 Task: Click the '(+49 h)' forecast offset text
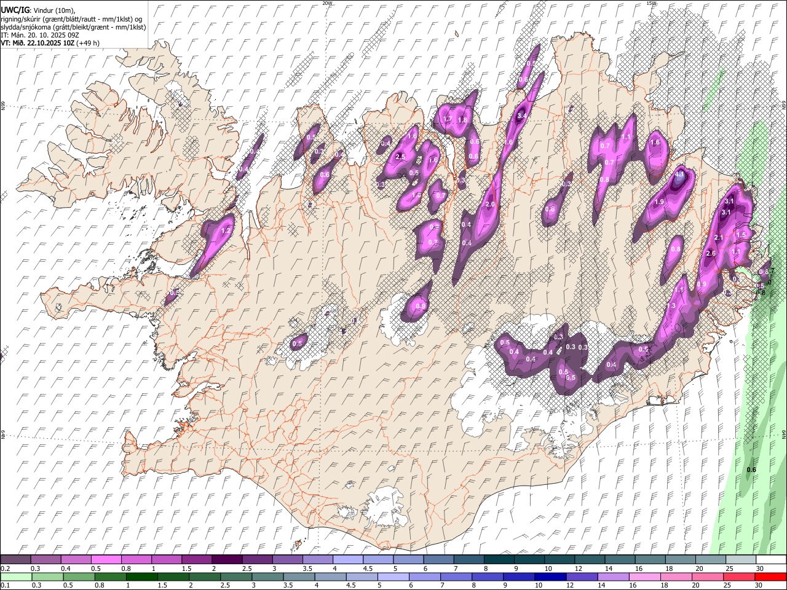tap(88, 43)
